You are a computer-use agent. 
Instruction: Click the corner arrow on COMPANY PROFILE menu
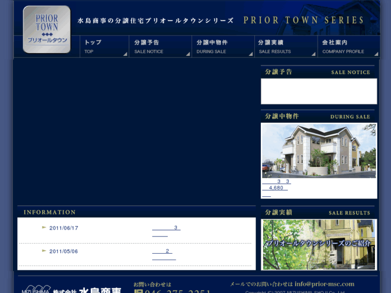[376, 54]
